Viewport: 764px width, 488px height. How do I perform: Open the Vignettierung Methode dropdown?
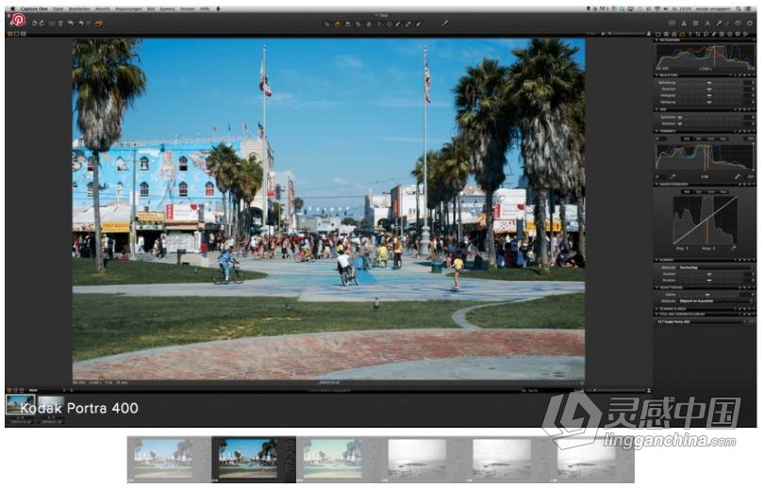tap(716, 301)
